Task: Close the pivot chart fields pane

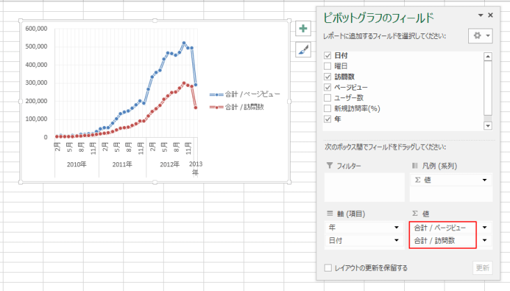Action: point(490,15)
